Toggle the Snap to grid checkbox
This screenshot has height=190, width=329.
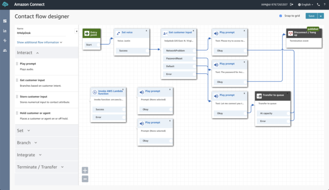pos(280,16)
